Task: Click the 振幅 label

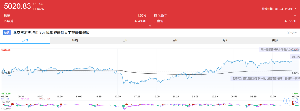Action: (x=7, y=16)
